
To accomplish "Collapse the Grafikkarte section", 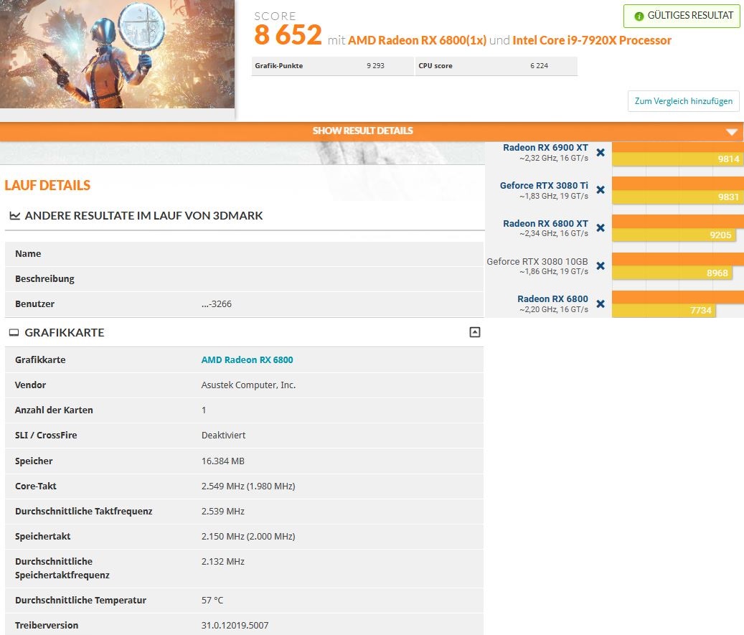I will pyautogui.click(x=474, y=332).
